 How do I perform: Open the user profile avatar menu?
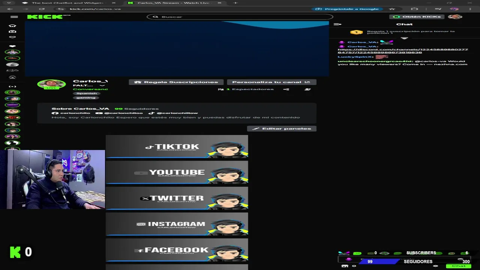point(455,16)
